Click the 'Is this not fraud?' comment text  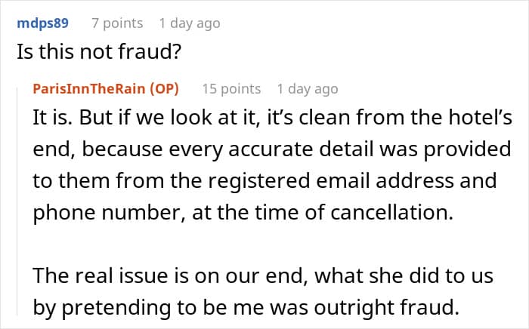click(x=99, y=52)
